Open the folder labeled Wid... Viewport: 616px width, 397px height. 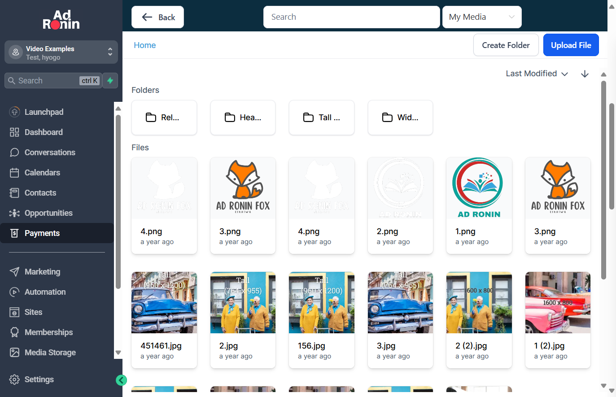(x=400, y=118)
